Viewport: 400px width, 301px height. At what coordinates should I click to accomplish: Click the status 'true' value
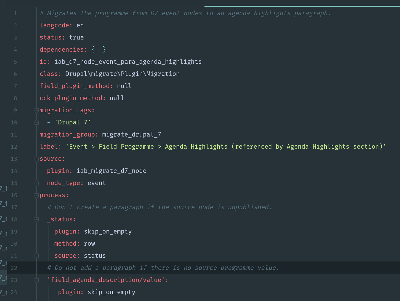tap(76, 37)
